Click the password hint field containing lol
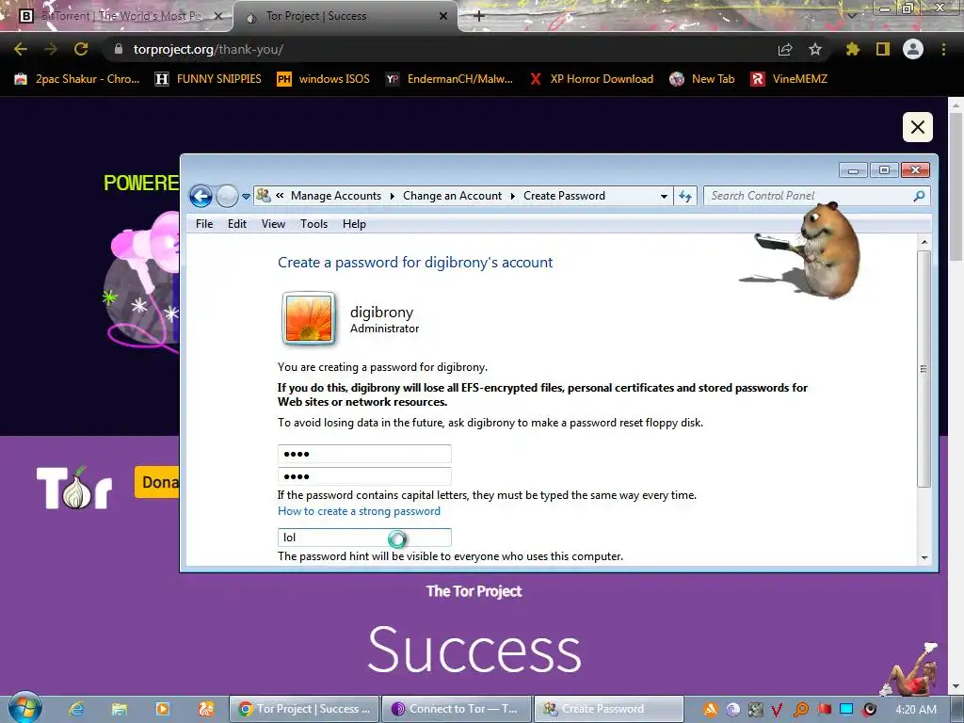Viewport: 964px width, 723px height. 364,538
